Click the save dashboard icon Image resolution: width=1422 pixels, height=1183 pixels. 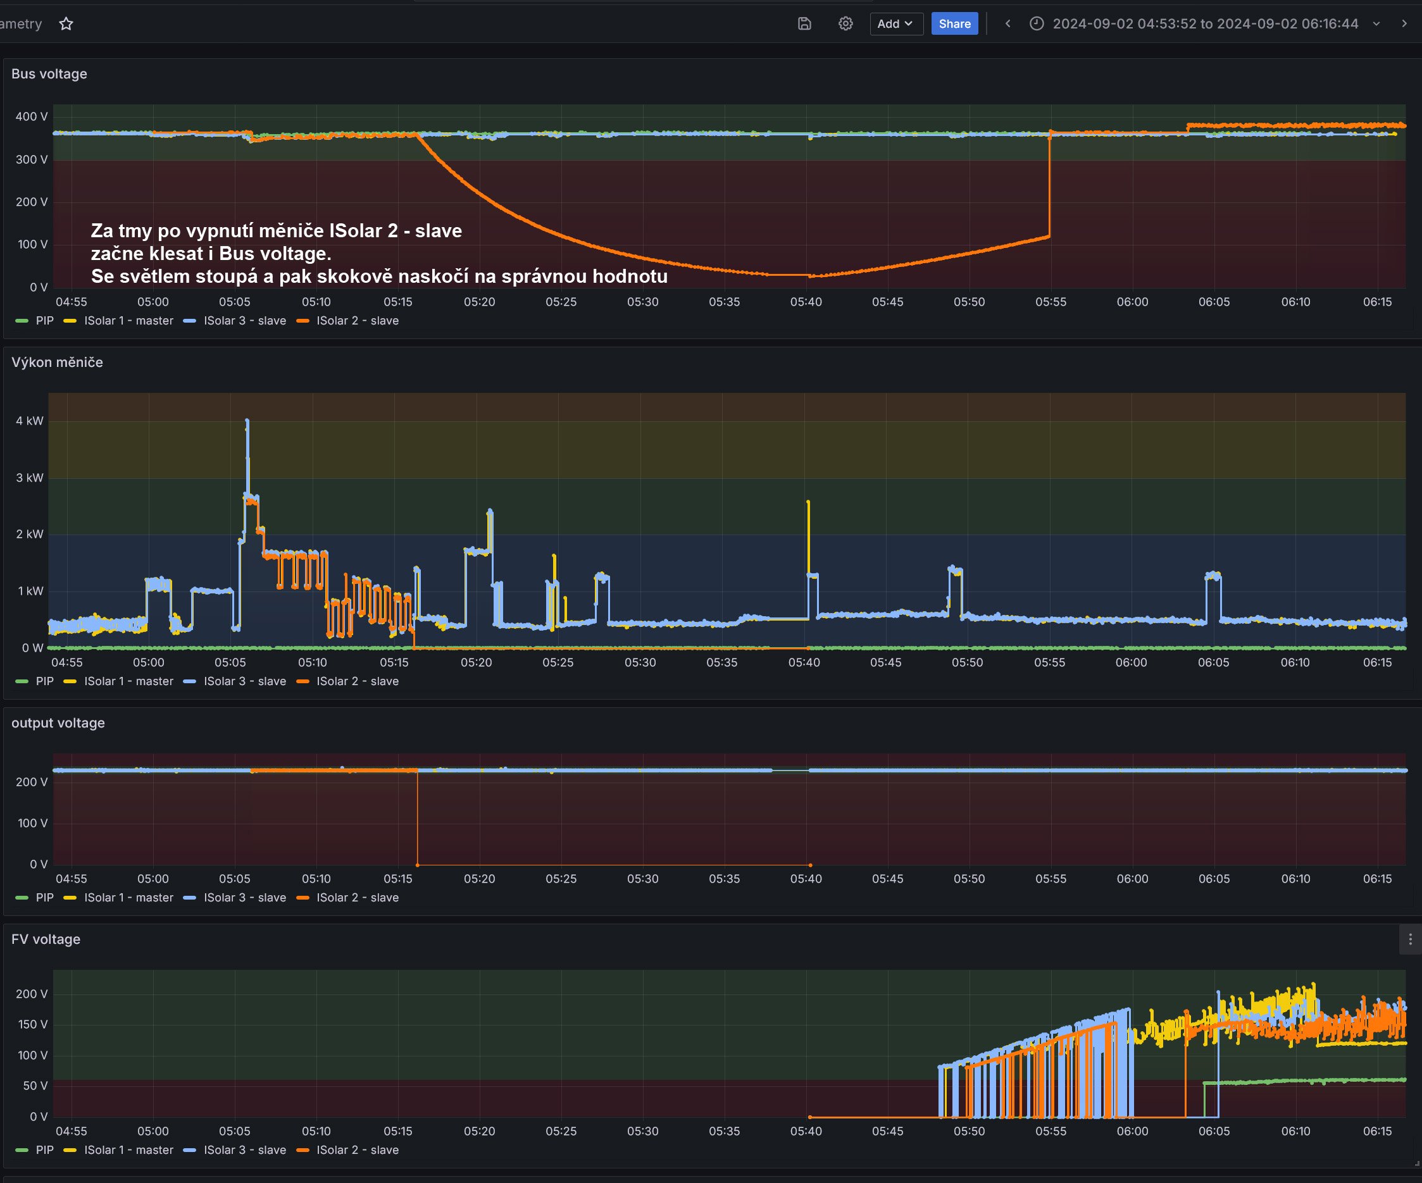tap(804, 23)
